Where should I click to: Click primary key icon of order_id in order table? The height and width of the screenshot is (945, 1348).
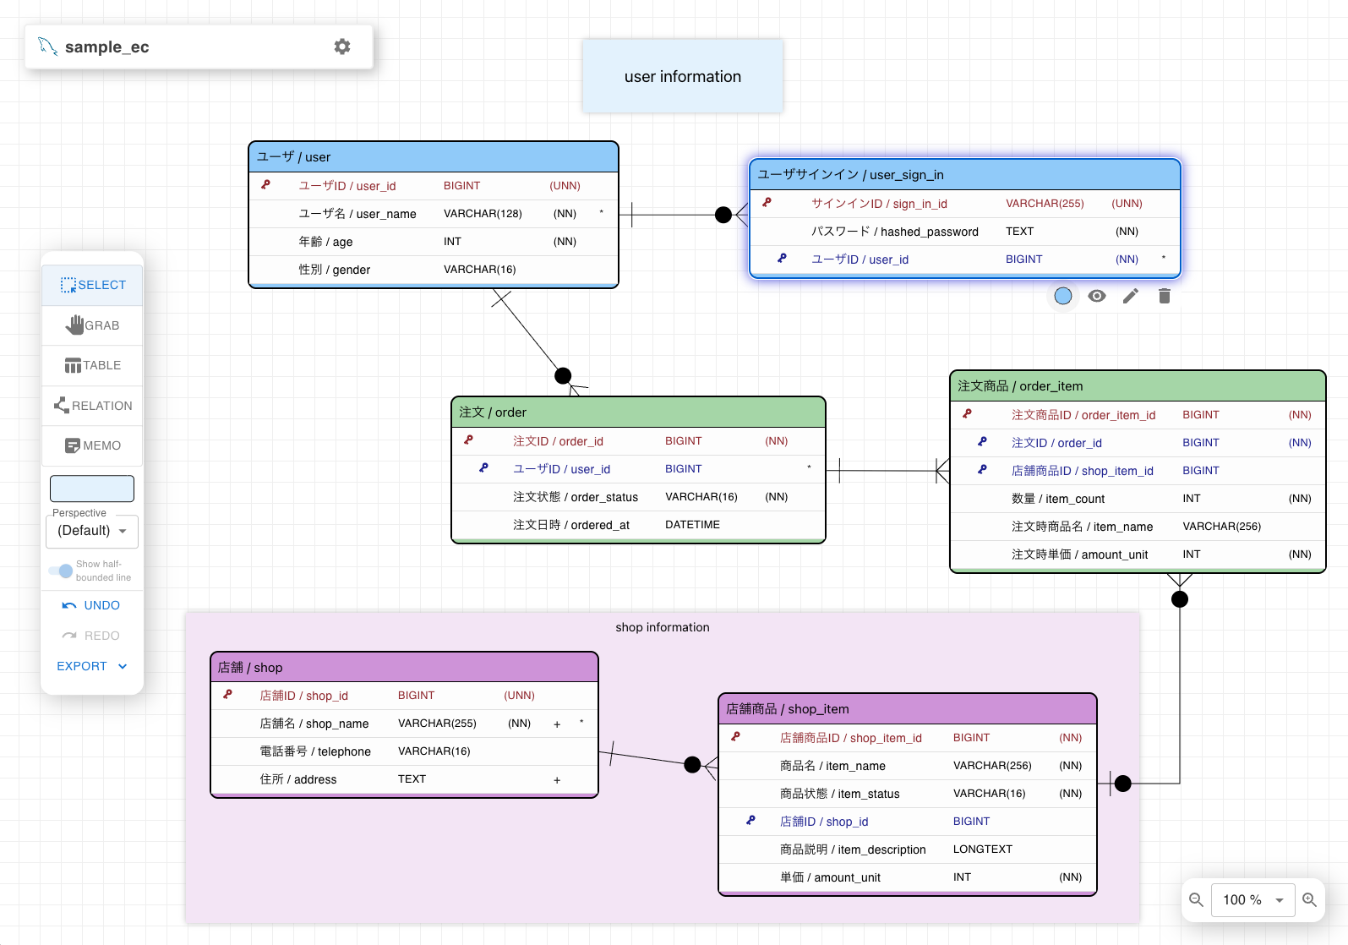point(469,440)
